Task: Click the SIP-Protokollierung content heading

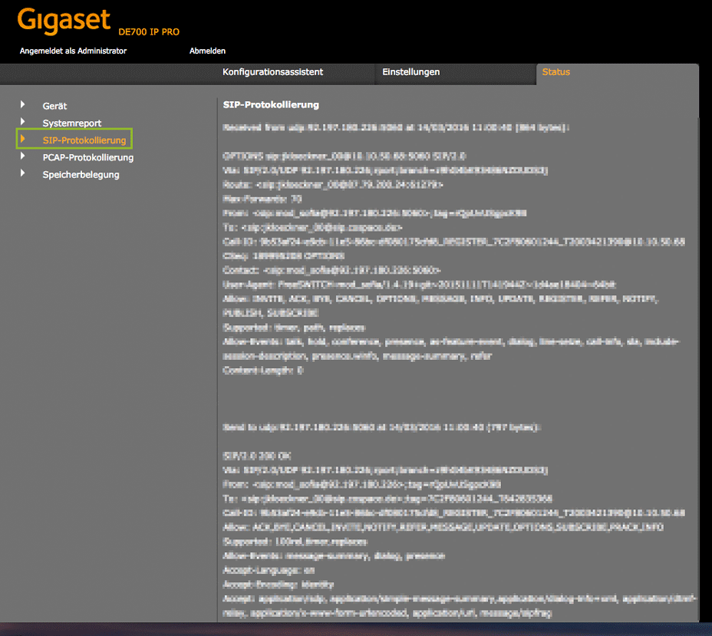Action: coord(270,104)
